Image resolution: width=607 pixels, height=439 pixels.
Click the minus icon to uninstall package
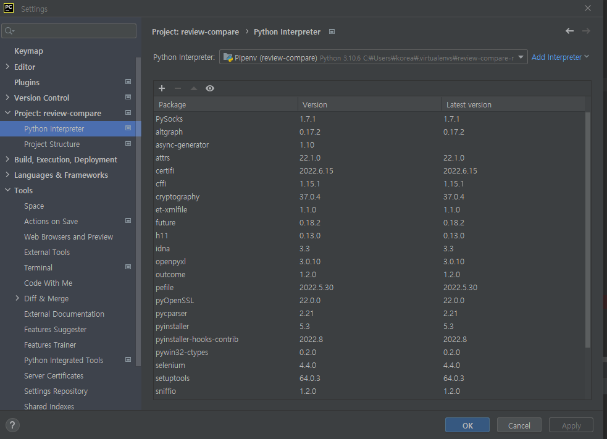point(178,89)
